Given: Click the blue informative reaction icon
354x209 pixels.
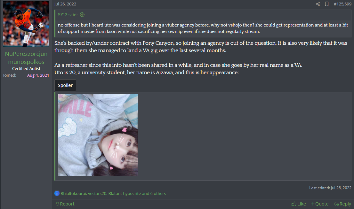Looking at the screenshot, I should pos(57,193).
